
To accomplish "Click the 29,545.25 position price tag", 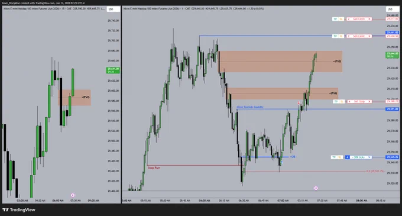I will (x=393, y=157).
